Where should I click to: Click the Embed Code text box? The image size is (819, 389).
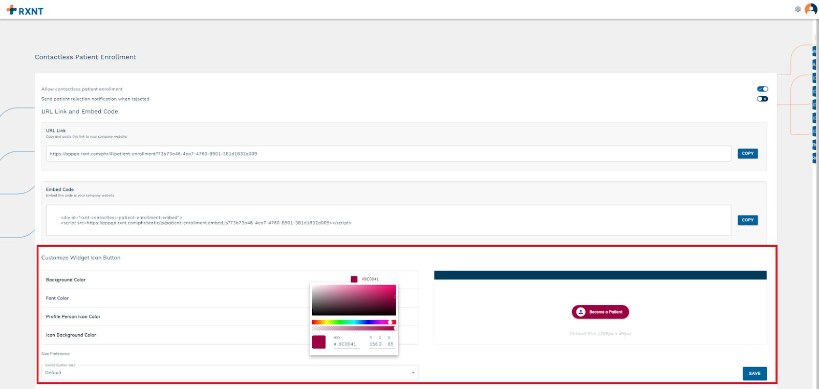click(389, 220)
